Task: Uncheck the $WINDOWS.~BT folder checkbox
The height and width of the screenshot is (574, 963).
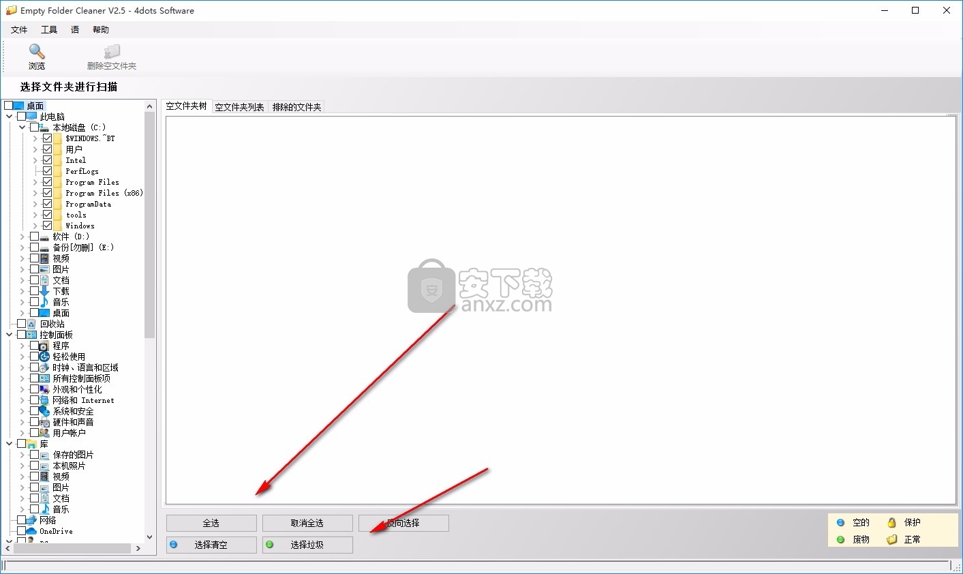Action: [x=47, y=138]
